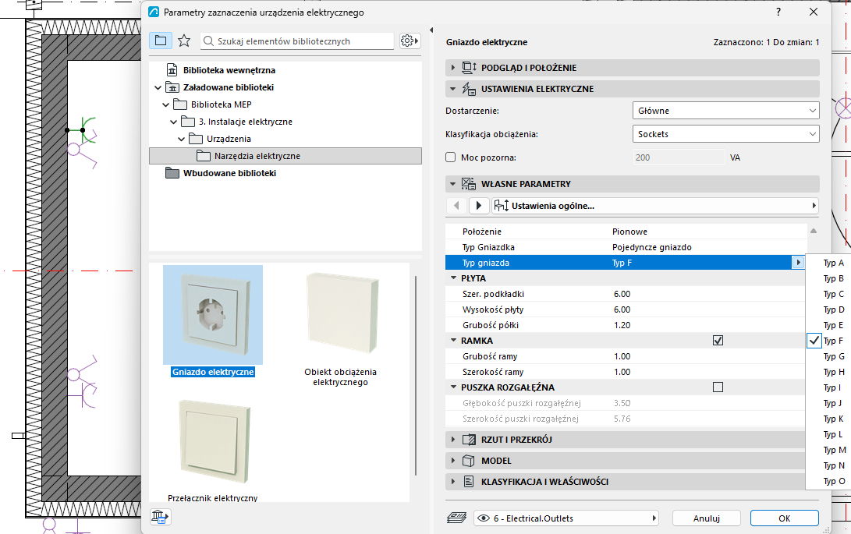Click the layer icon beside Electrical.Outlets
851x534 pixels.
coord(456,518)
